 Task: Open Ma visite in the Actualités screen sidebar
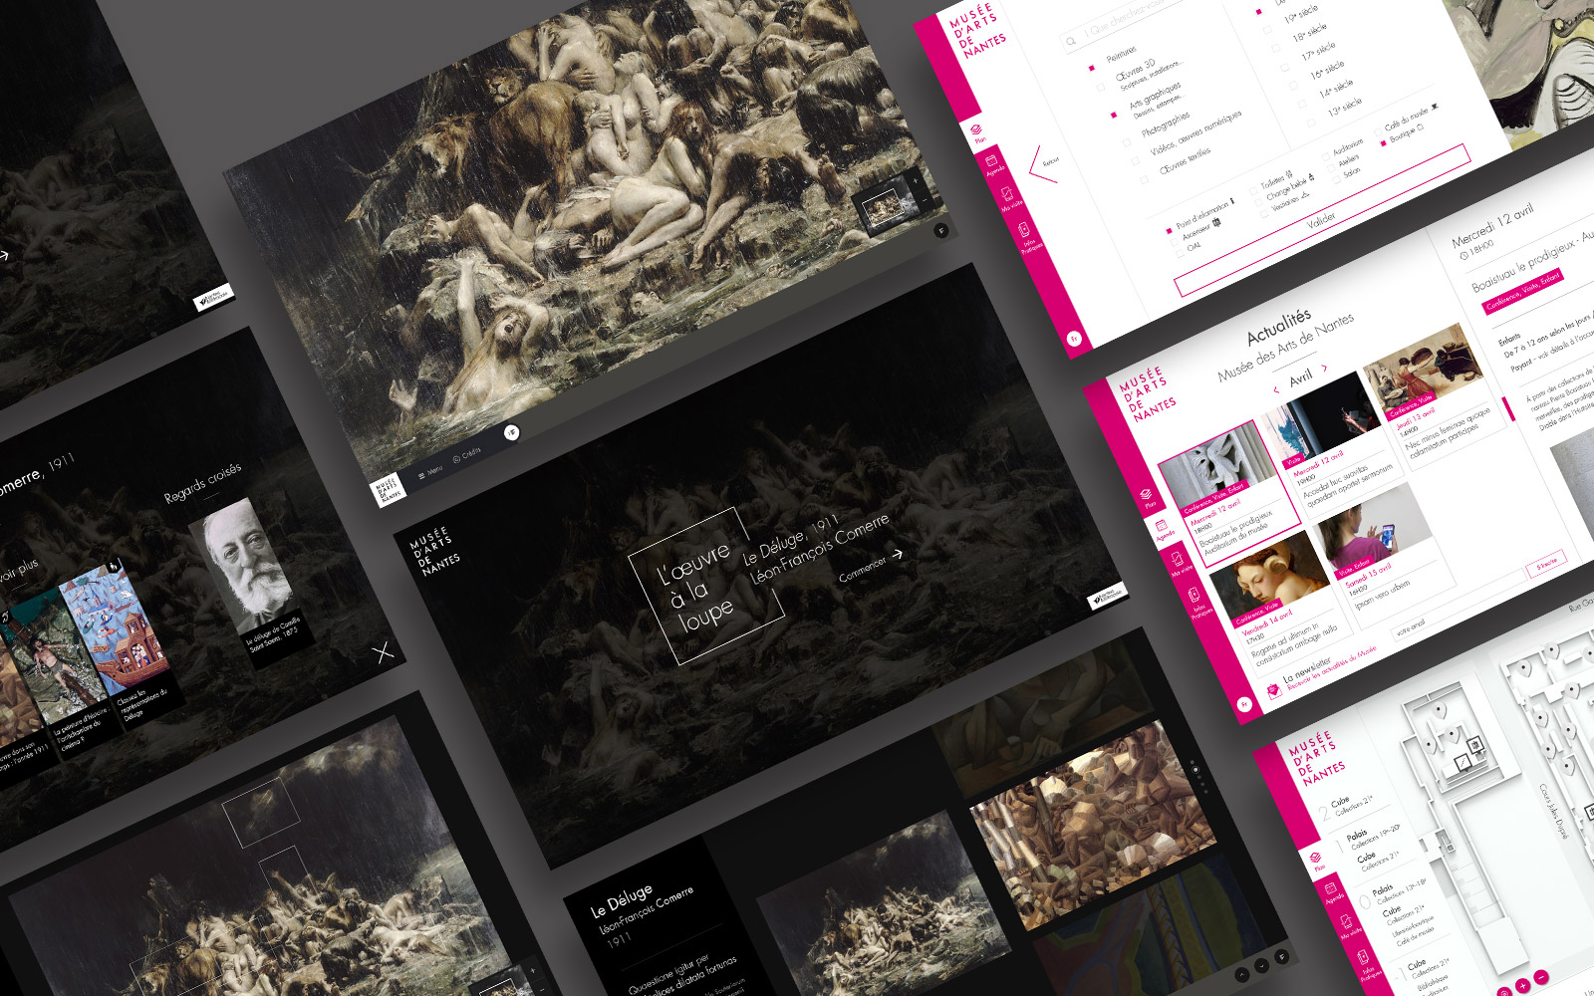coord(1180,565)
